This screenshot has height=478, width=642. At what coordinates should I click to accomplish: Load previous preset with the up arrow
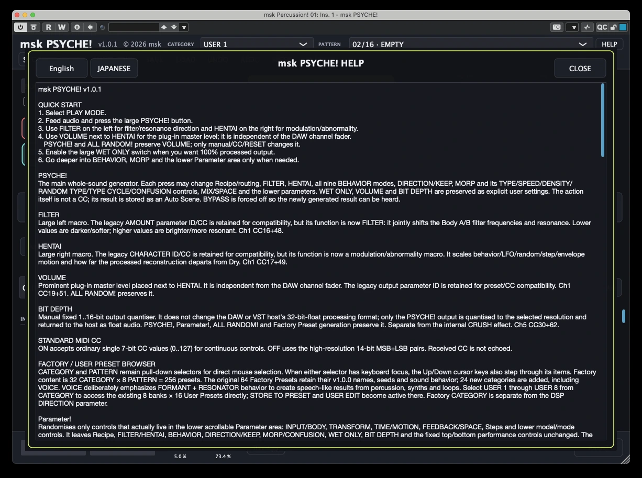point(164,27)
